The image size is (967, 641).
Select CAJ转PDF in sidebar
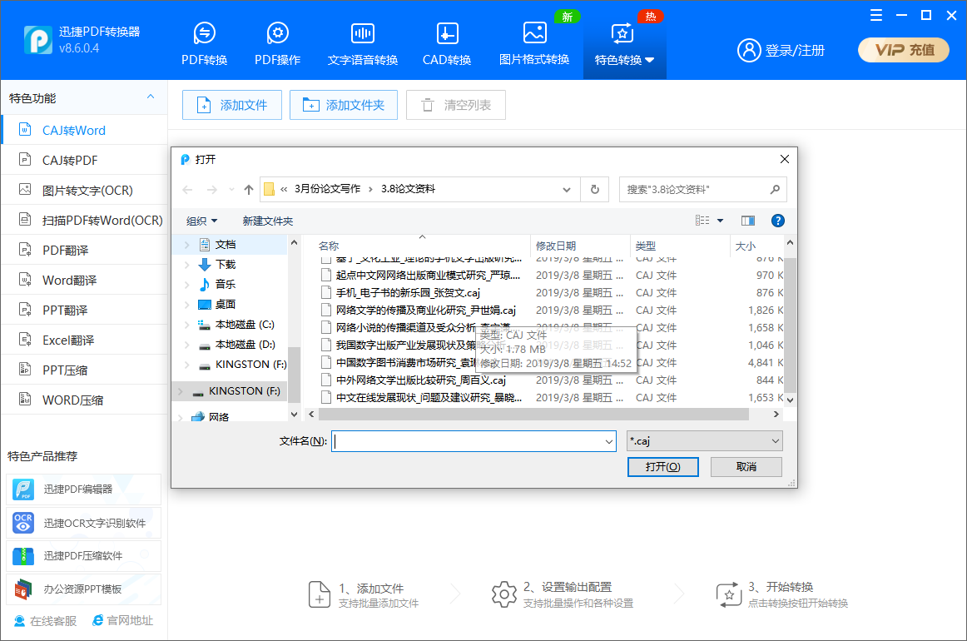pyautogui.click(x=85, y=160)
